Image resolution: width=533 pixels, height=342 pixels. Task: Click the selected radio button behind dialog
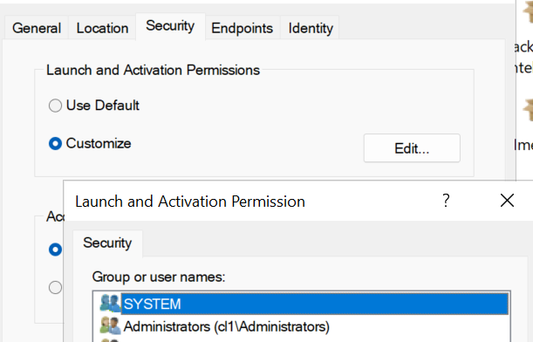pyautogui.click(x=55, y=250)
